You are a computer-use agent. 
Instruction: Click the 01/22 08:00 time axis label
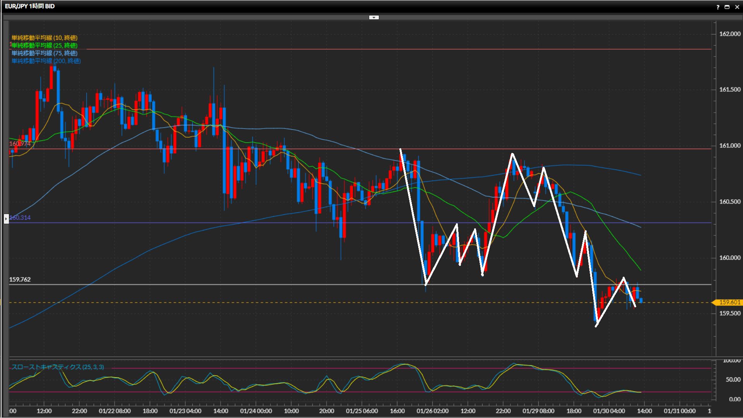[x=115, y=411]
